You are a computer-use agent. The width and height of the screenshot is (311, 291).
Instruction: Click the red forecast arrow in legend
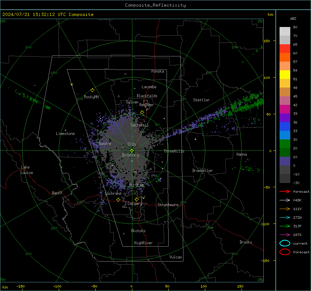[x=285, y=191]
